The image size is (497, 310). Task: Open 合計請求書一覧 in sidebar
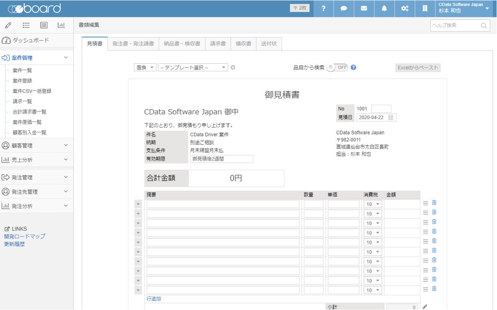pos(29,112)
